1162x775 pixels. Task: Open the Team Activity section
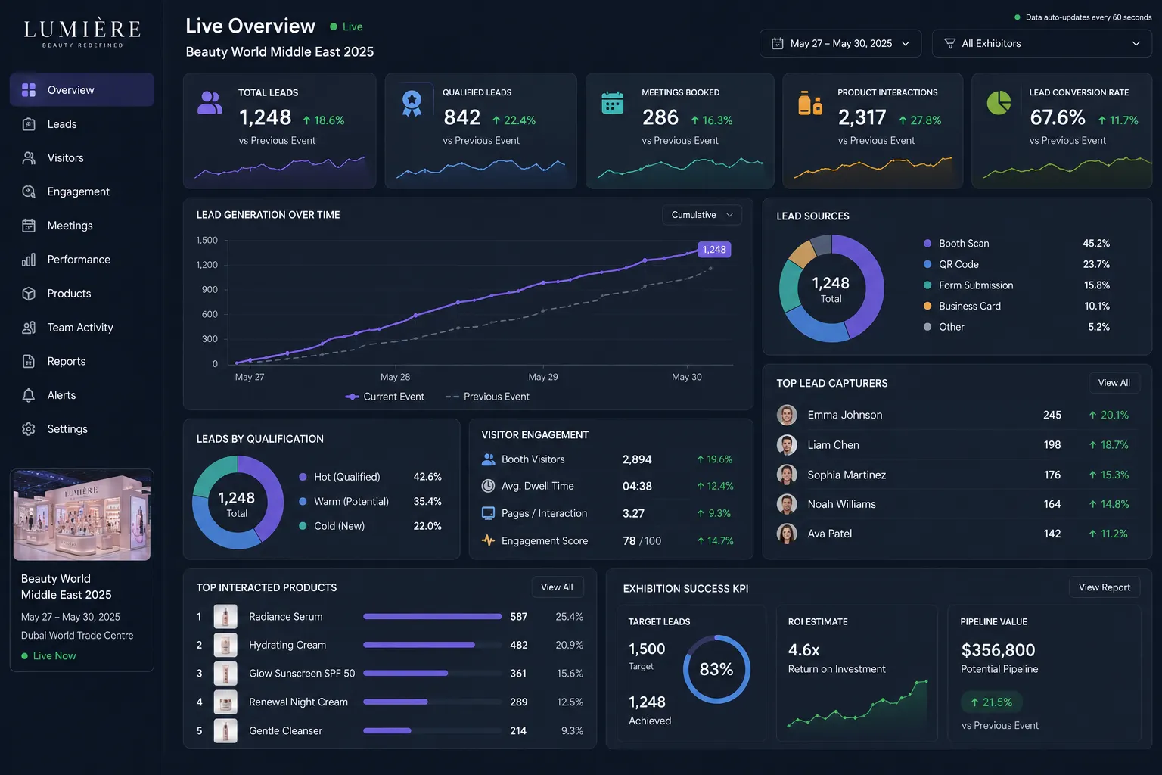(x=82, y=328)
